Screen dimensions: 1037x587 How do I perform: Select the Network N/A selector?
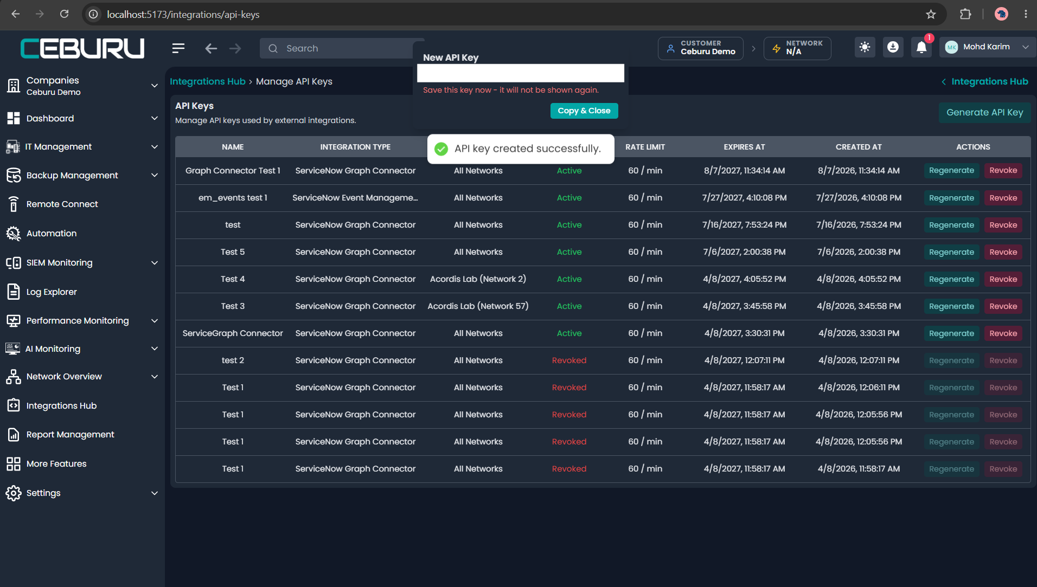click(x=797, y=48)
